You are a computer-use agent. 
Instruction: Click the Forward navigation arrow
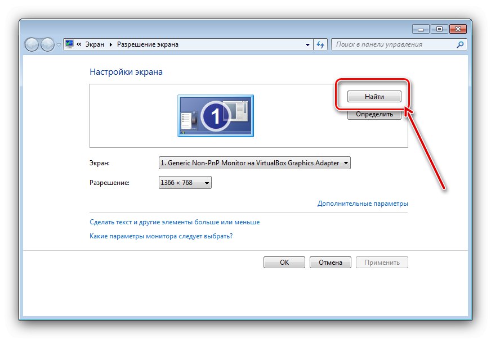tap(47, 45)
